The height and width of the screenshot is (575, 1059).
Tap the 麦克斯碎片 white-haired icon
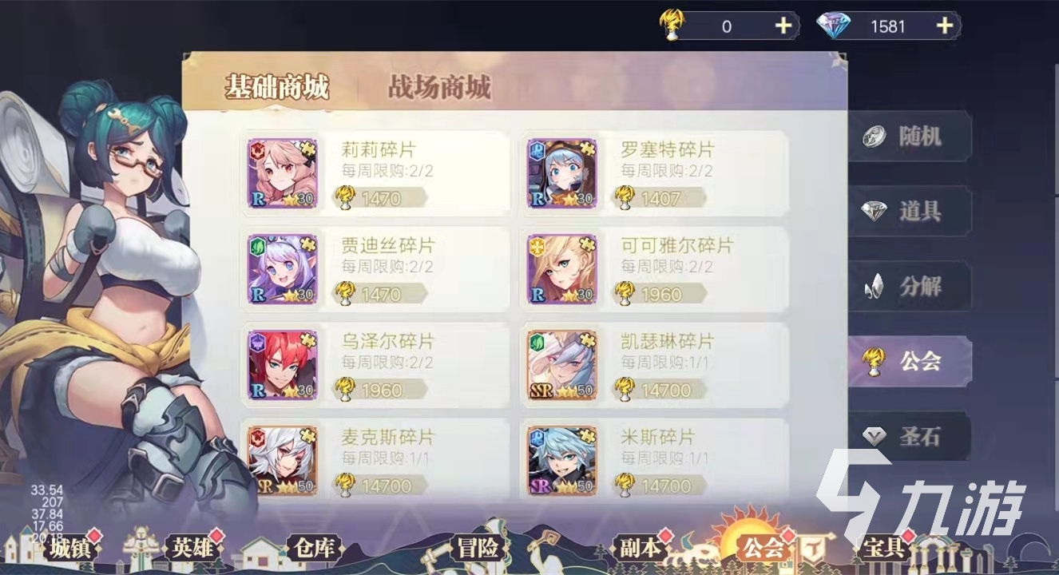[x=282, y=461]
